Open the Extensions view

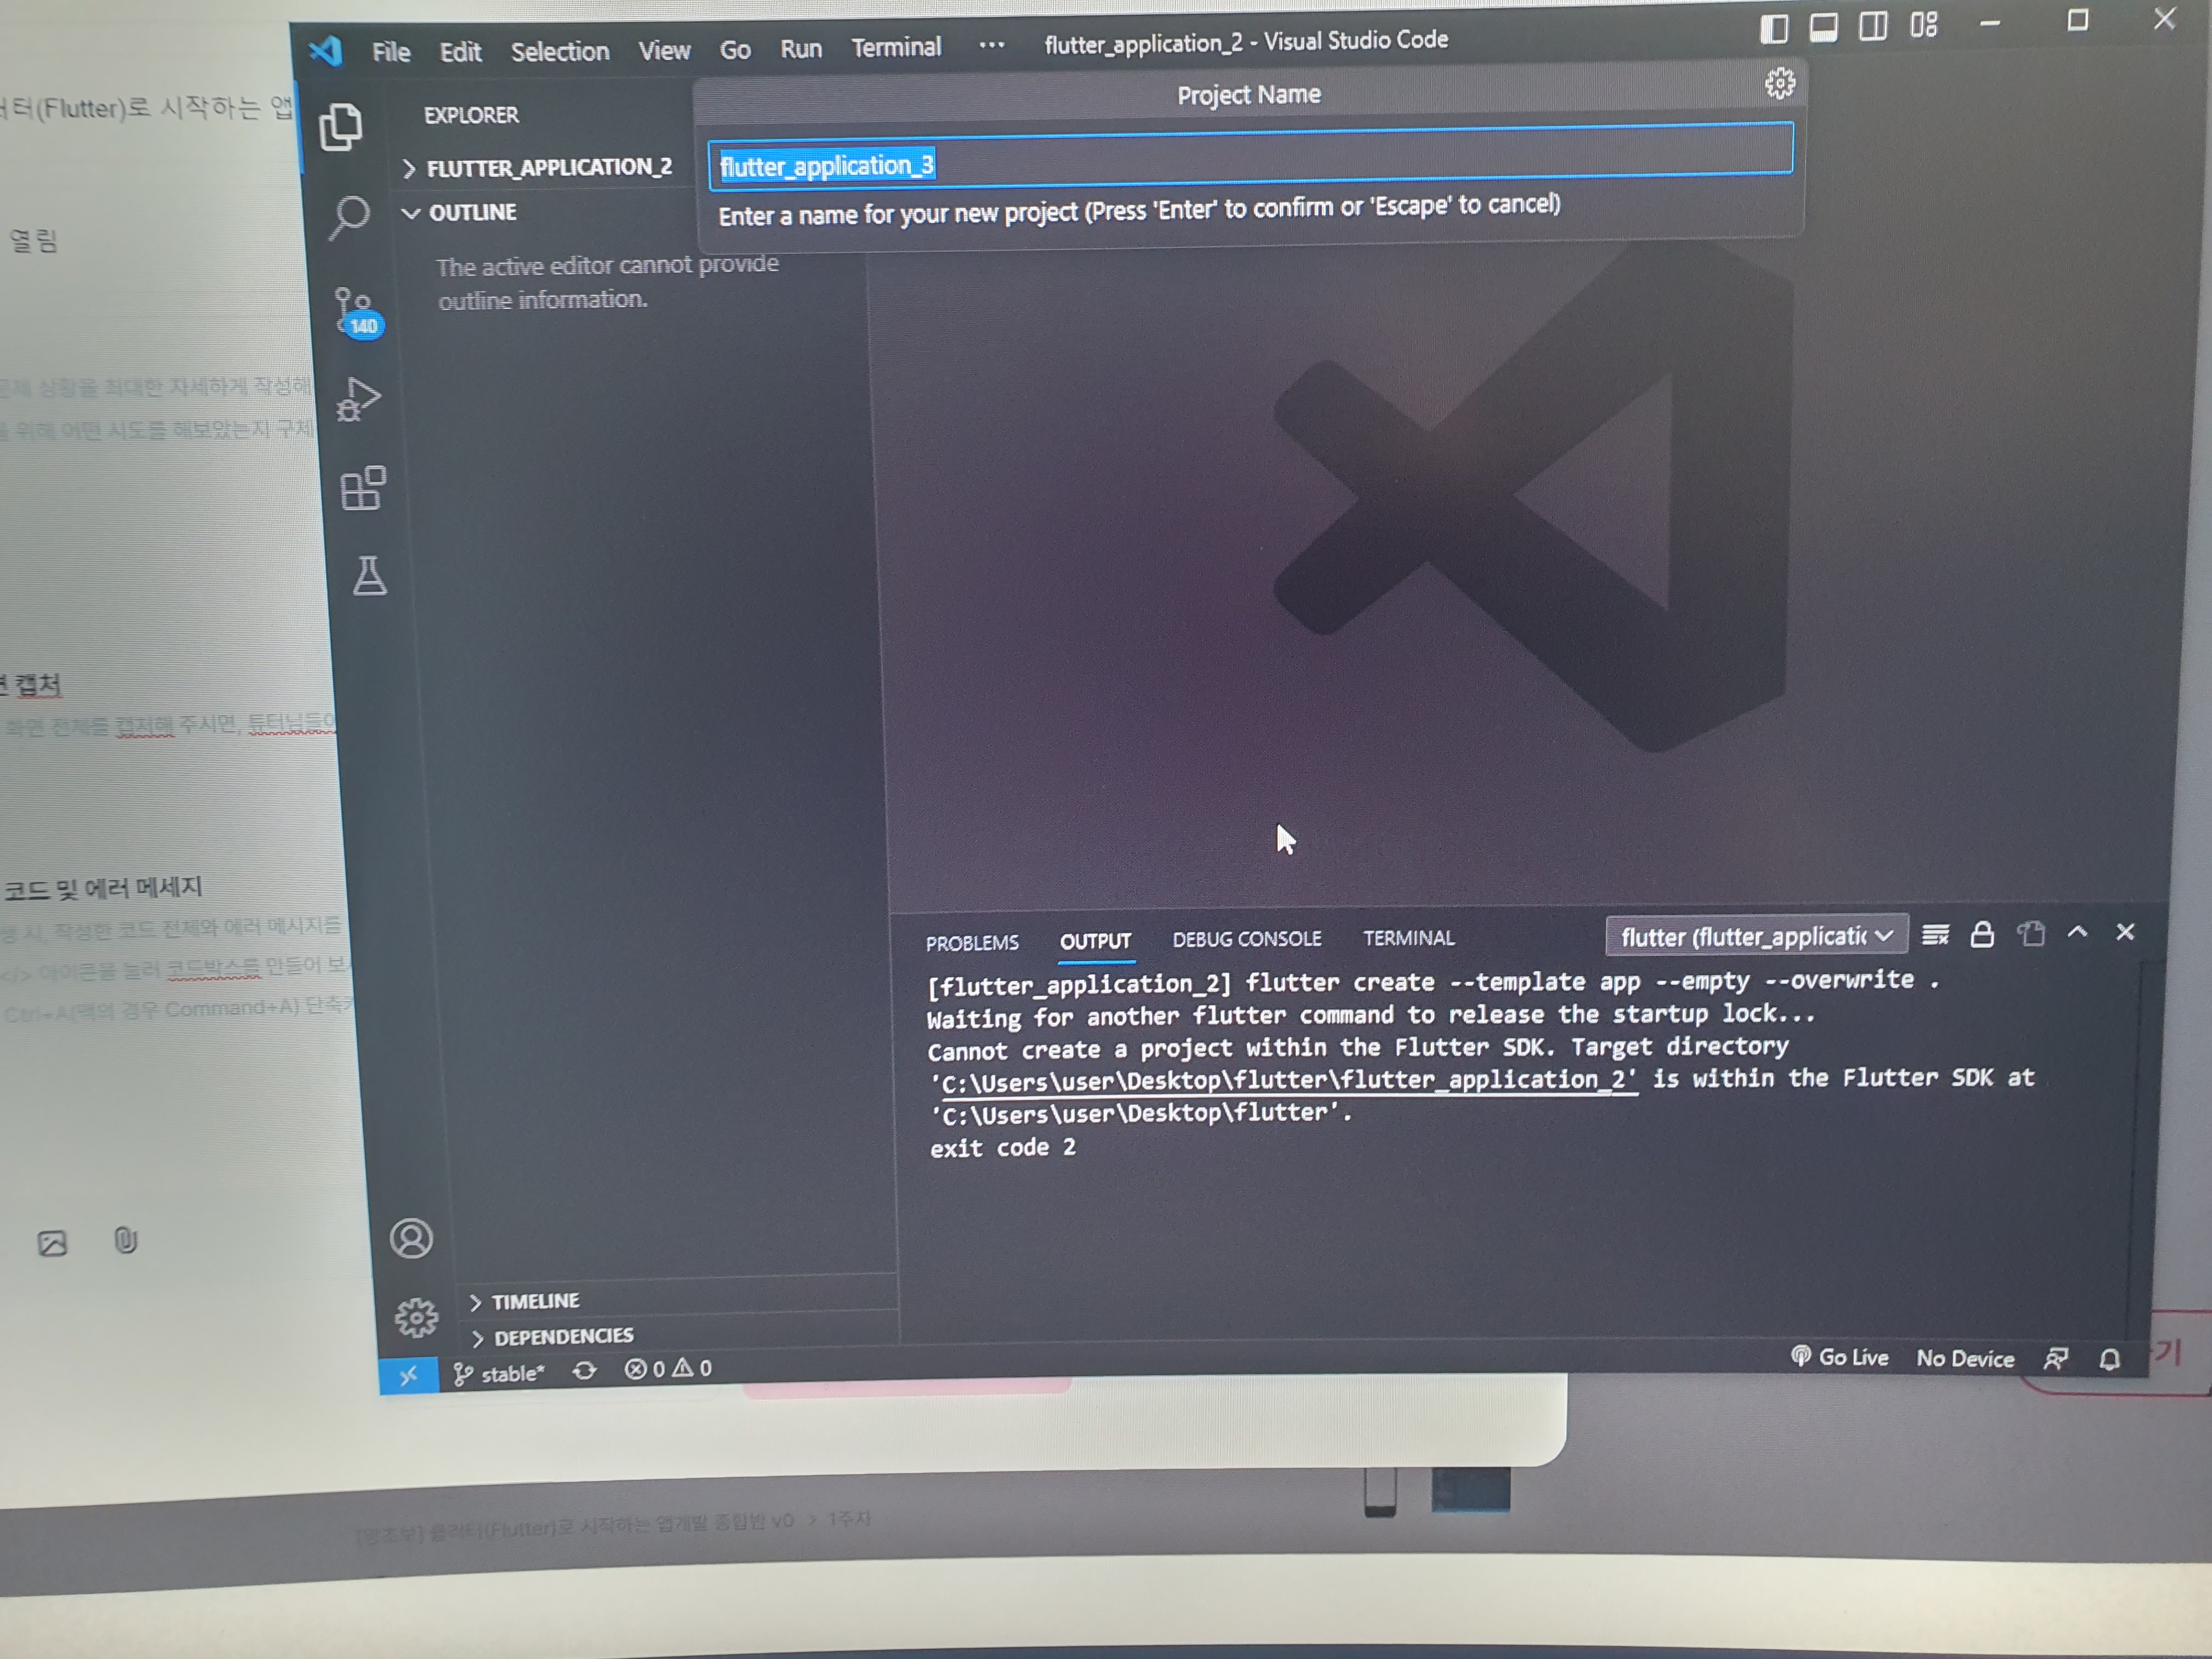(363, 488)
